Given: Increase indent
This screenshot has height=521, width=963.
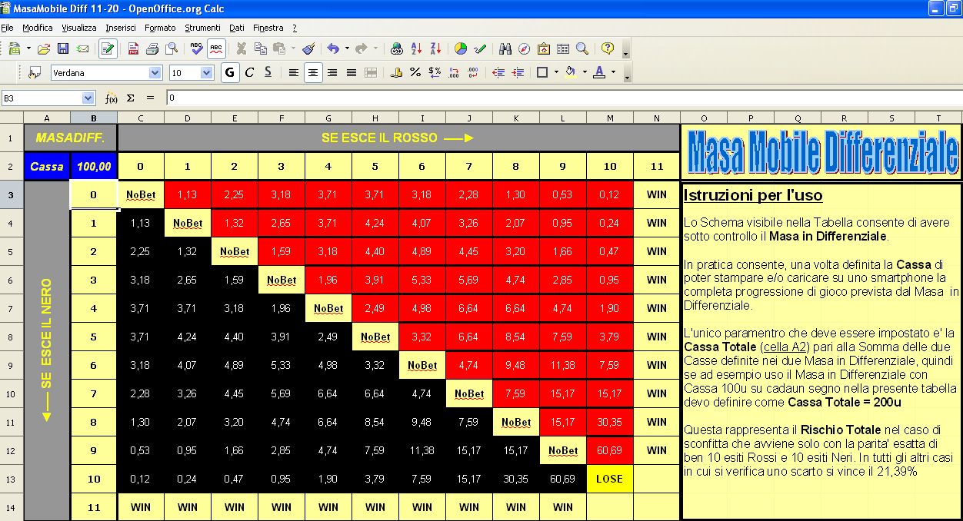Looking at the screenshot, I should (518, 72).
